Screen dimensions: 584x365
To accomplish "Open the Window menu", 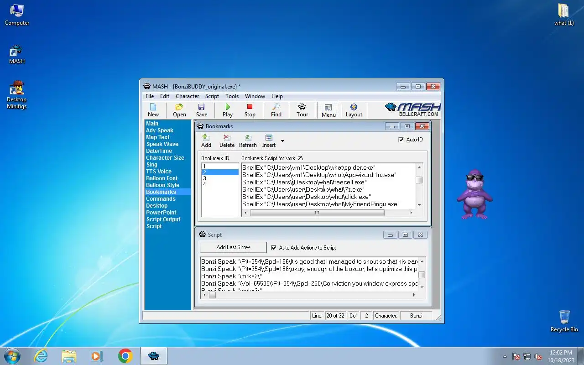I will [255, 96].
